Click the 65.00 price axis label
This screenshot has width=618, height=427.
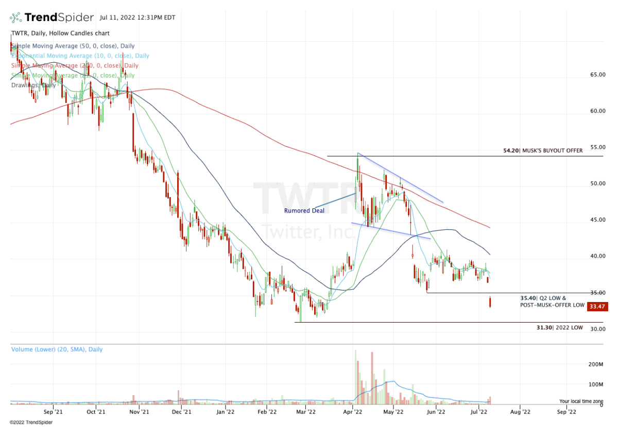point(598,75)
